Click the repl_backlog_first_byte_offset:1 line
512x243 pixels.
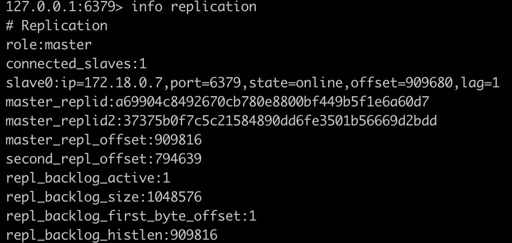(x=131, y=216)
